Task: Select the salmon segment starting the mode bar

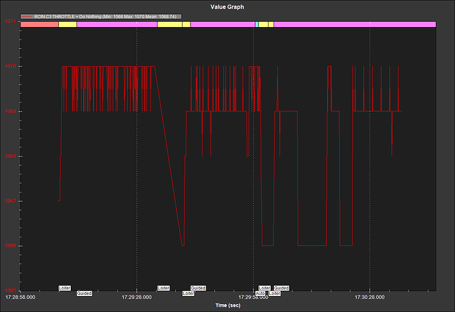Action: pyautogui.click(x=40, y=24)
